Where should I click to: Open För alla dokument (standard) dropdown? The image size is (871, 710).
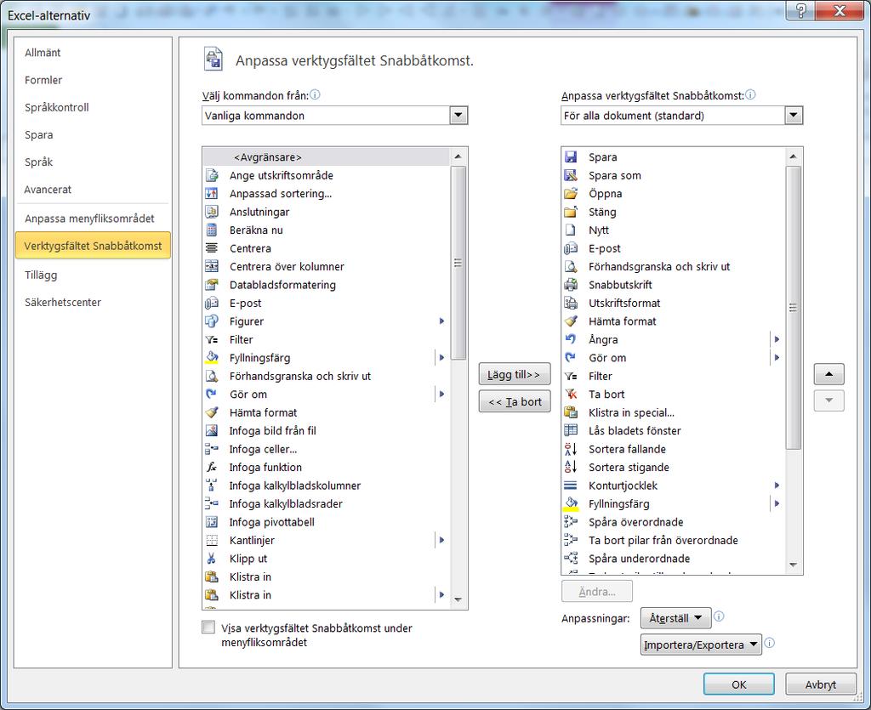click(x=794, y=116)
